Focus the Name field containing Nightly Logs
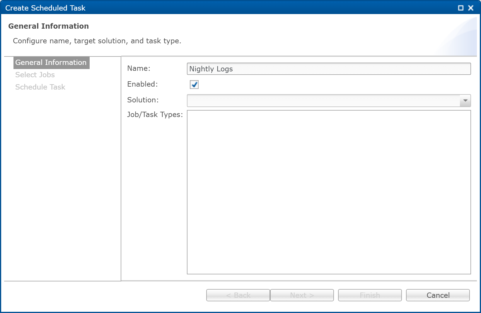This screenshot has height=313, width=481. [329, 69]
